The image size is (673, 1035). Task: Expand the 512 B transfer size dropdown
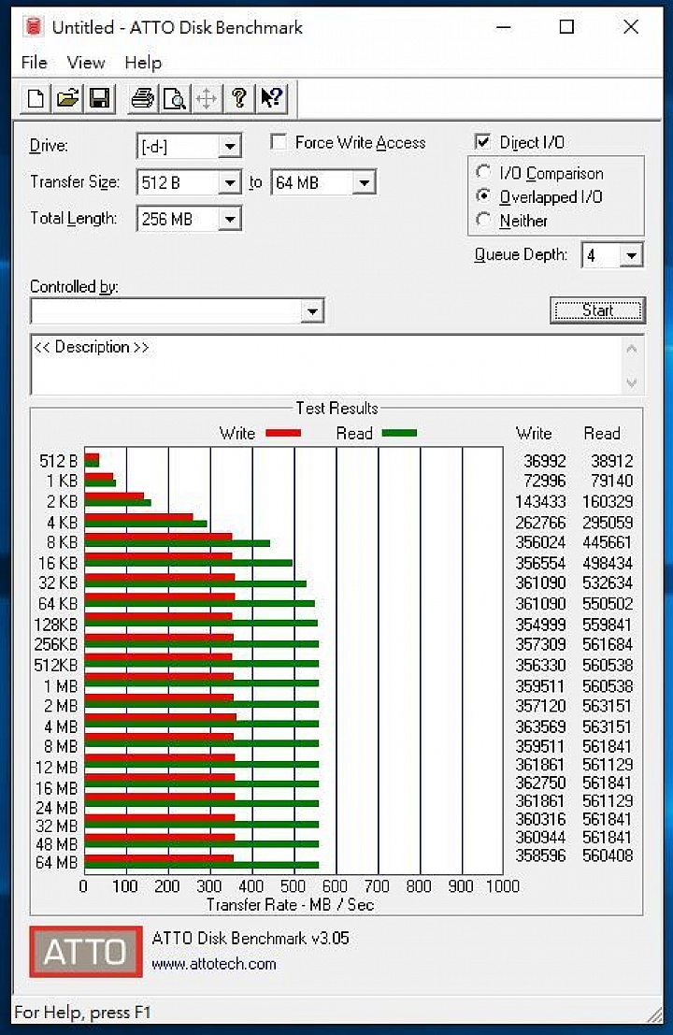pos(230,182)
